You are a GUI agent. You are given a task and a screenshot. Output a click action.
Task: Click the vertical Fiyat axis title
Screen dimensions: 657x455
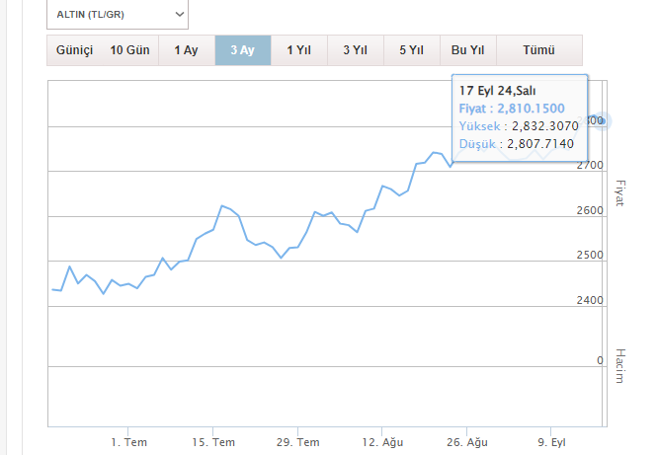pos(620,192)
